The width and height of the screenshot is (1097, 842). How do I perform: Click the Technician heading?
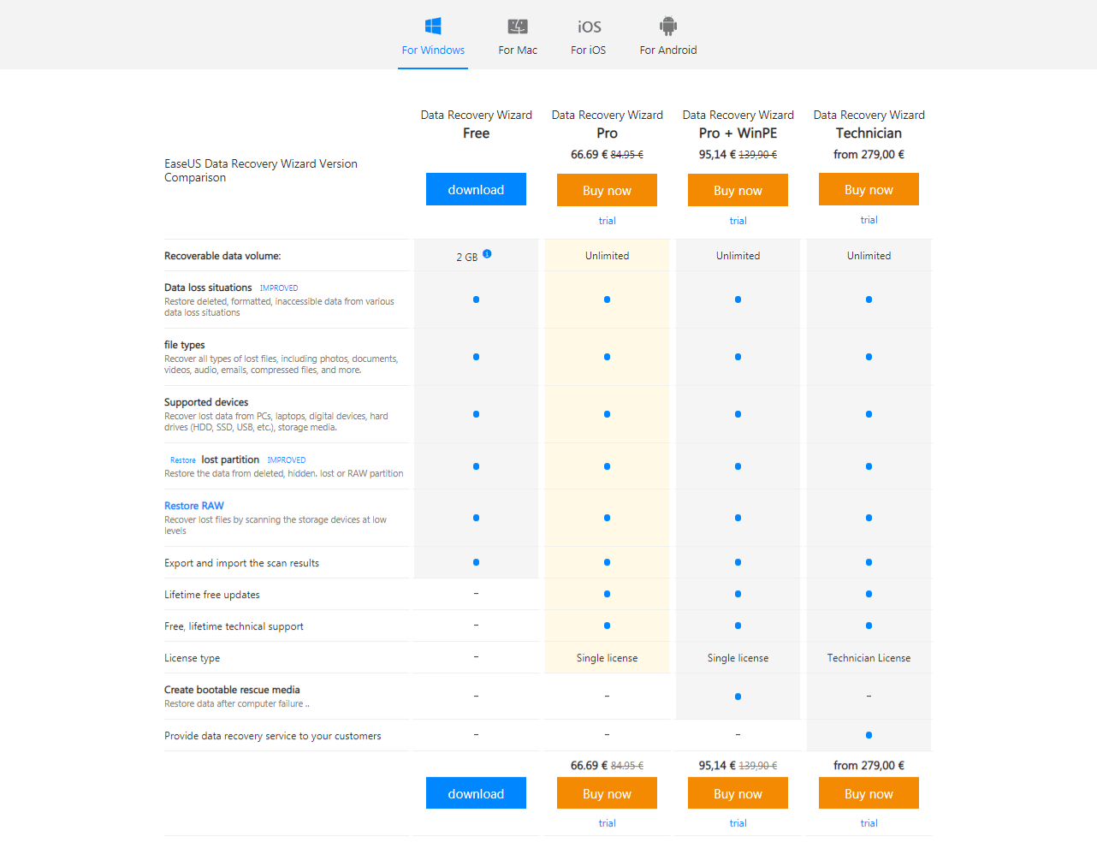869,133
